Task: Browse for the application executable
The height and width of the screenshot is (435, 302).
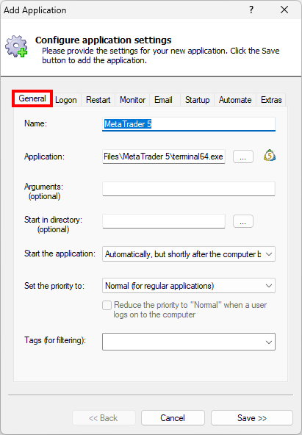Action: 243,157
